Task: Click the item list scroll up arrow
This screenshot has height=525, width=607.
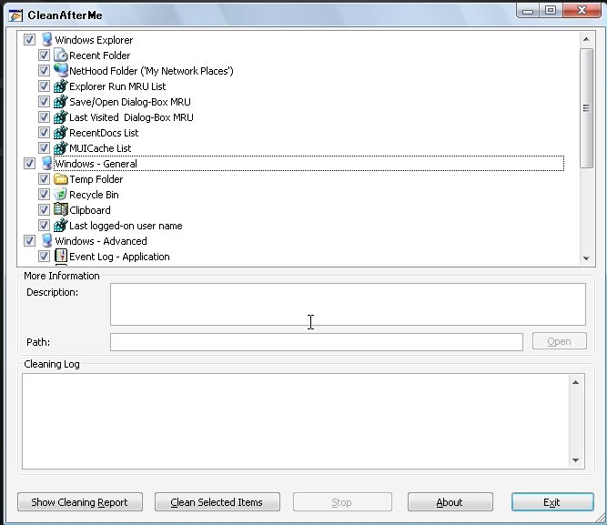Action: (x=586, y=39)
